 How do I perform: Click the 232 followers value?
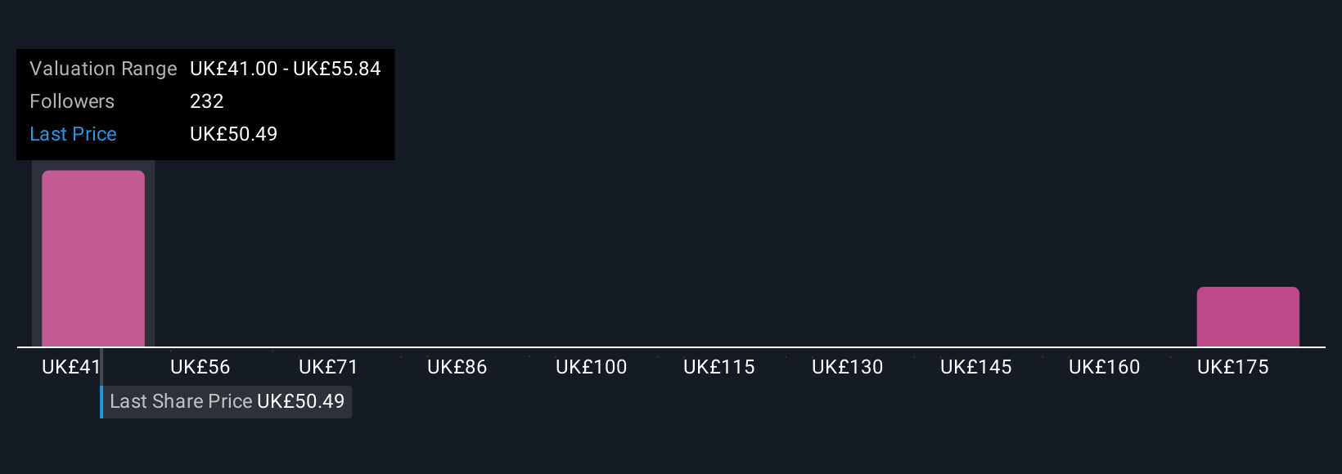(206, 101)
